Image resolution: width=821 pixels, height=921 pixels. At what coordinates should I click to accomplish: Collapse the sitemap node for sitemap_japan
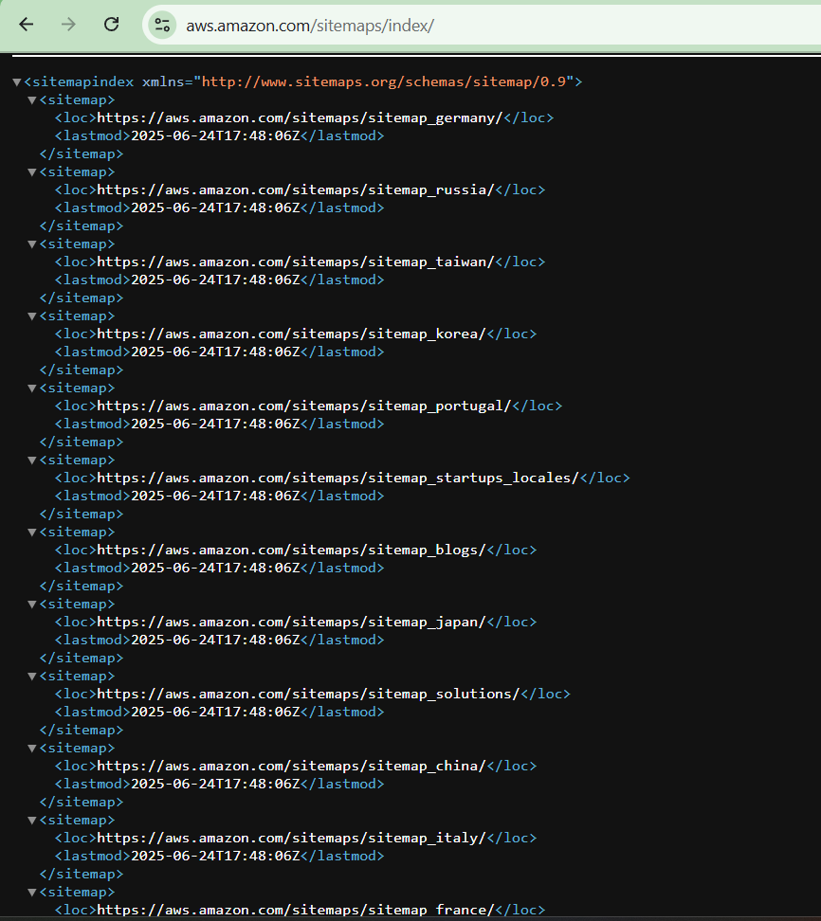coord(32,605)
